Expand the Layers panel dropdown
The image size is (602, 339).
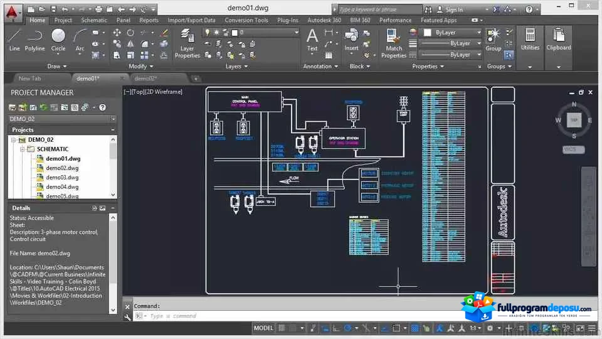(x=236, y=67)
